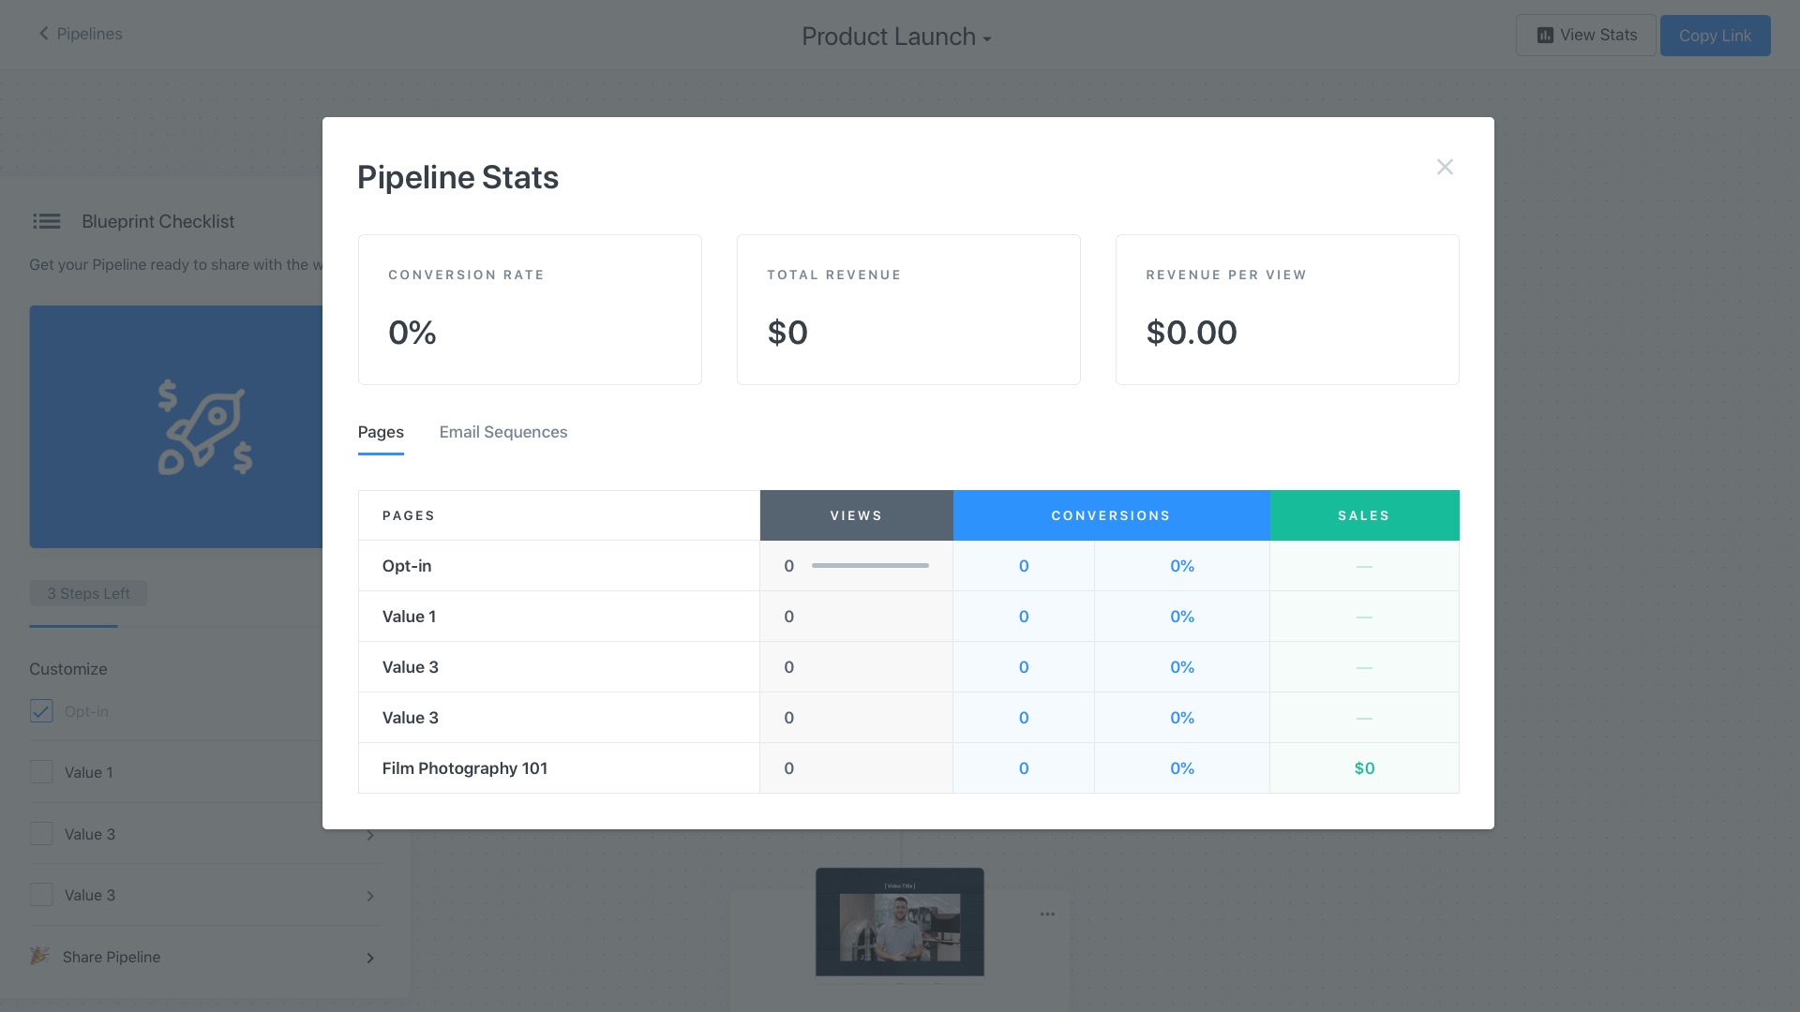This screenshot has height=1012, width=1800.
Task: Switch to the Email Sequences tab
Action: pyautogui.click(x=502, y=432)
